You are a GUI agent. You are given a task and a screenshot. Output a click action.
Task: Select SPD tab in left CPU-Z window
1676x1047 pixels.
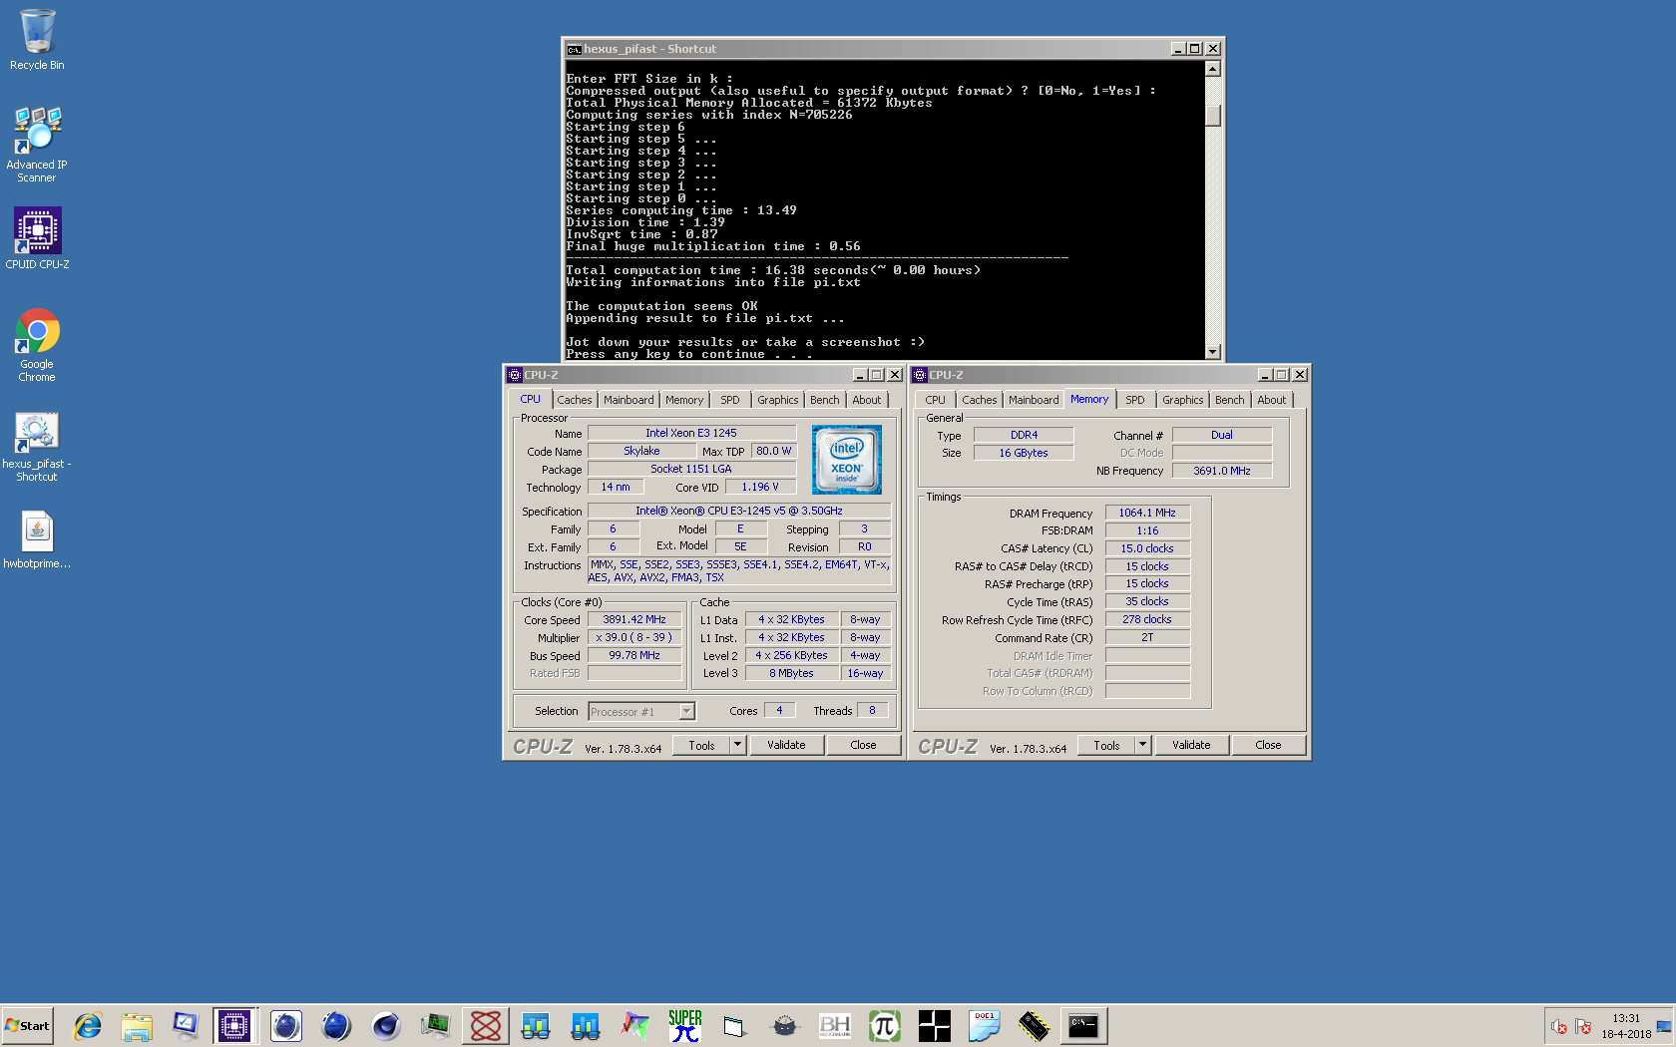(730, 400)
